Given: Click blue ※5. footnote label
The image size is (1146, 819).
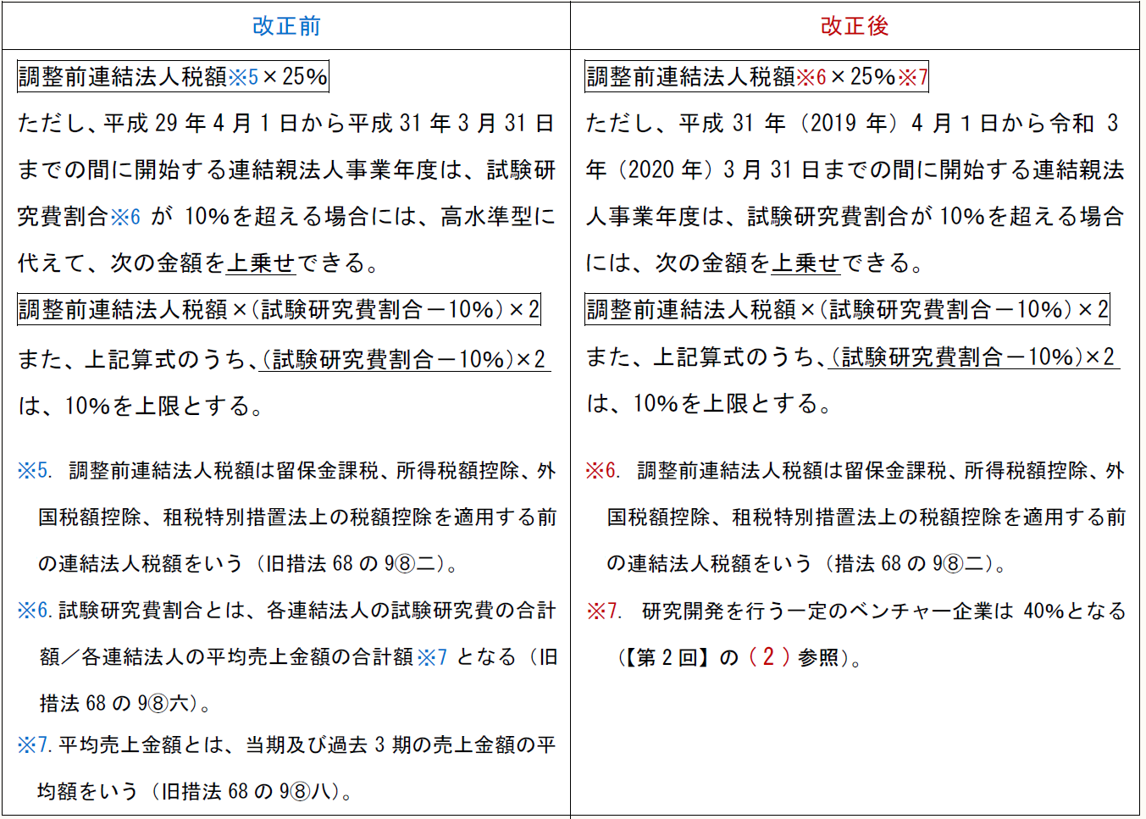Looking at the screenshot, I should [35, 471].
